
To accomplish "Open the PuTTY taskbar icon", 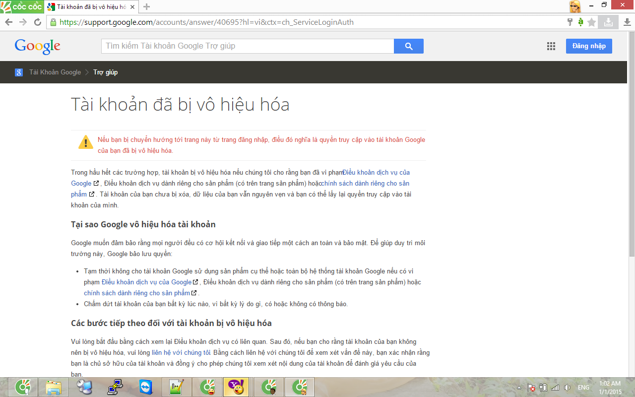I will pos(116,387).
